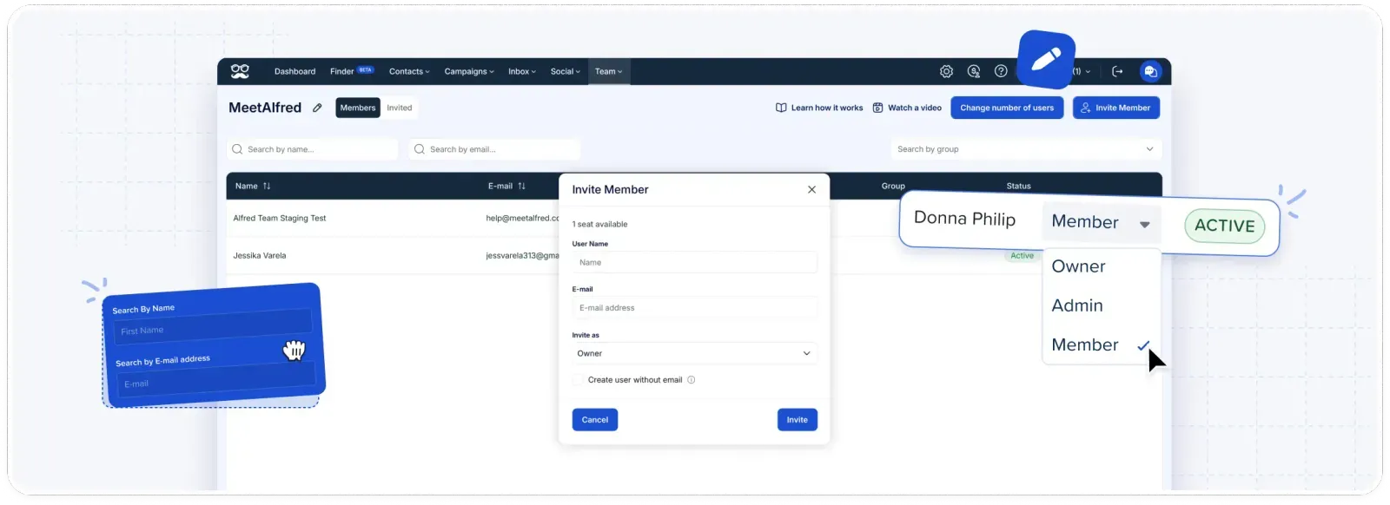The height and width of the screenshot is (505, 1390).
Task: Click the Group column header
Action: pos(893,186)
